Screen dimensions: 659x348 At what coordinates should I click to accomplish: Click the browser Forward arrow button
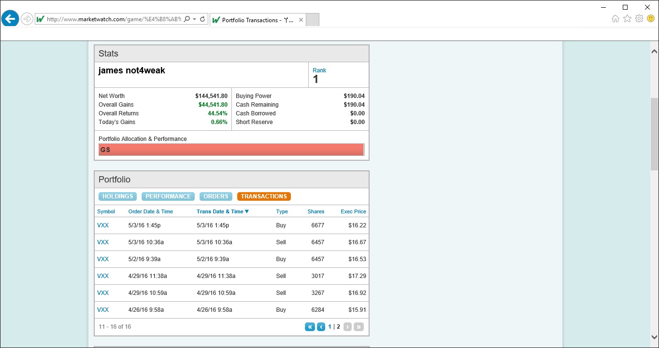pos(27,19)
